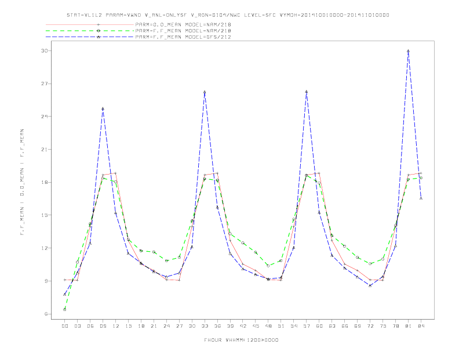This screenshot has width=459, height=355.
Task: Click the chart title starting with STAT=VL1L2
Action: coord(228,15)
